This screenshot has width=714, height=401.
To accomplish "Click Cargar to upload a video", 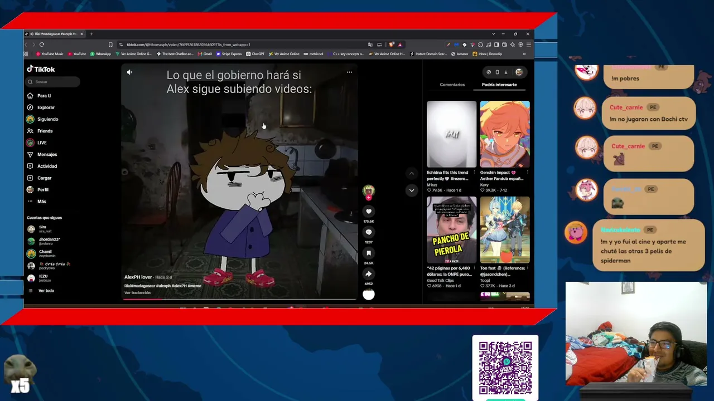I will point(39,178).
